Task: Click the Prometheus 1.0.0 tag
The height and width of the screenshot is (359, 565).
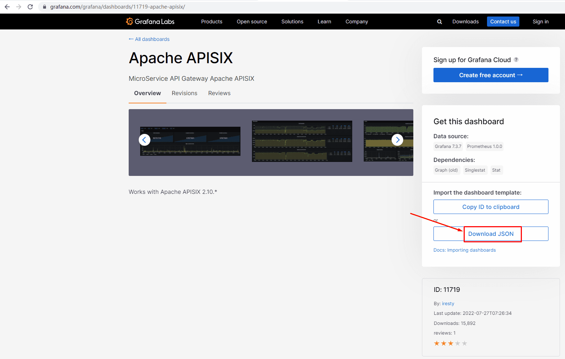Action: (x=484, y=146)
